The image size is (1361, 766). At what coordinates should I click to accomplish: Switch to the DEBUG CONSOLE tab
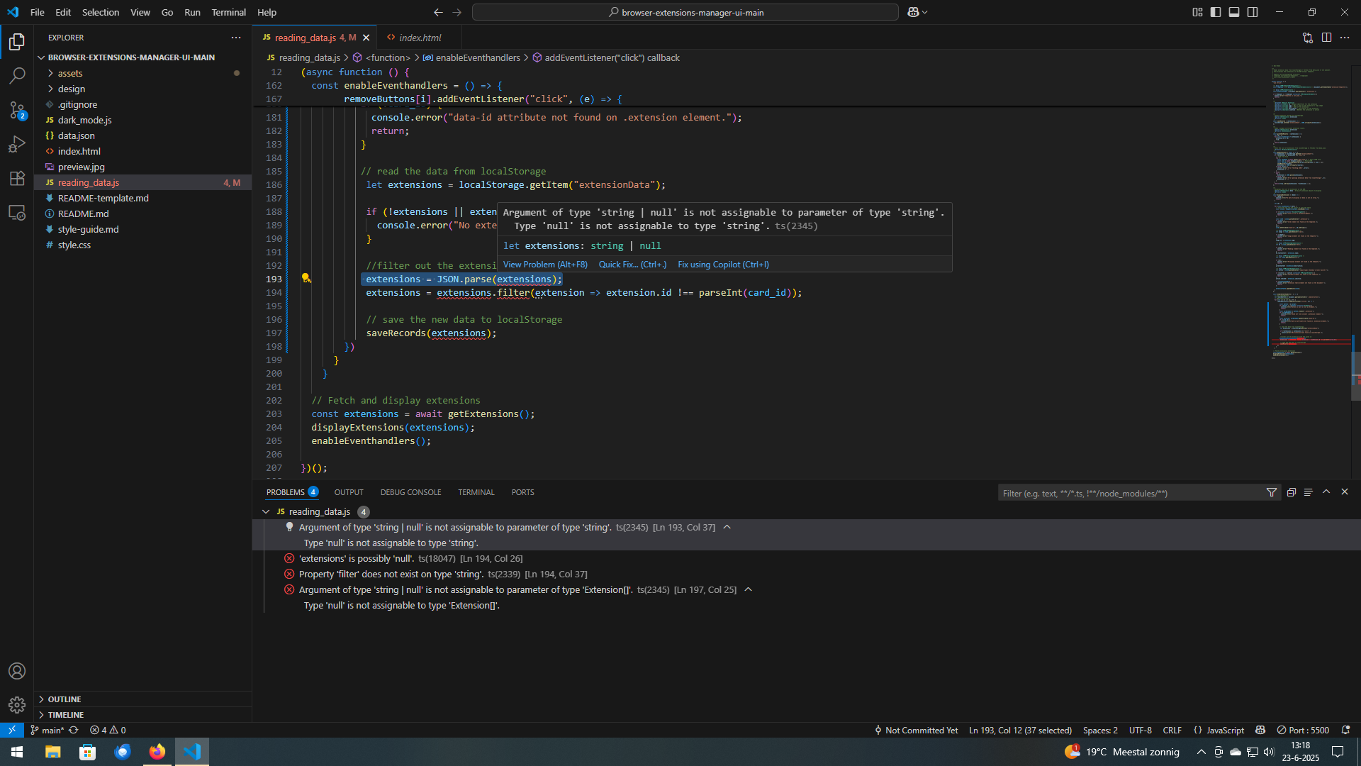click(x=410, y=492)
